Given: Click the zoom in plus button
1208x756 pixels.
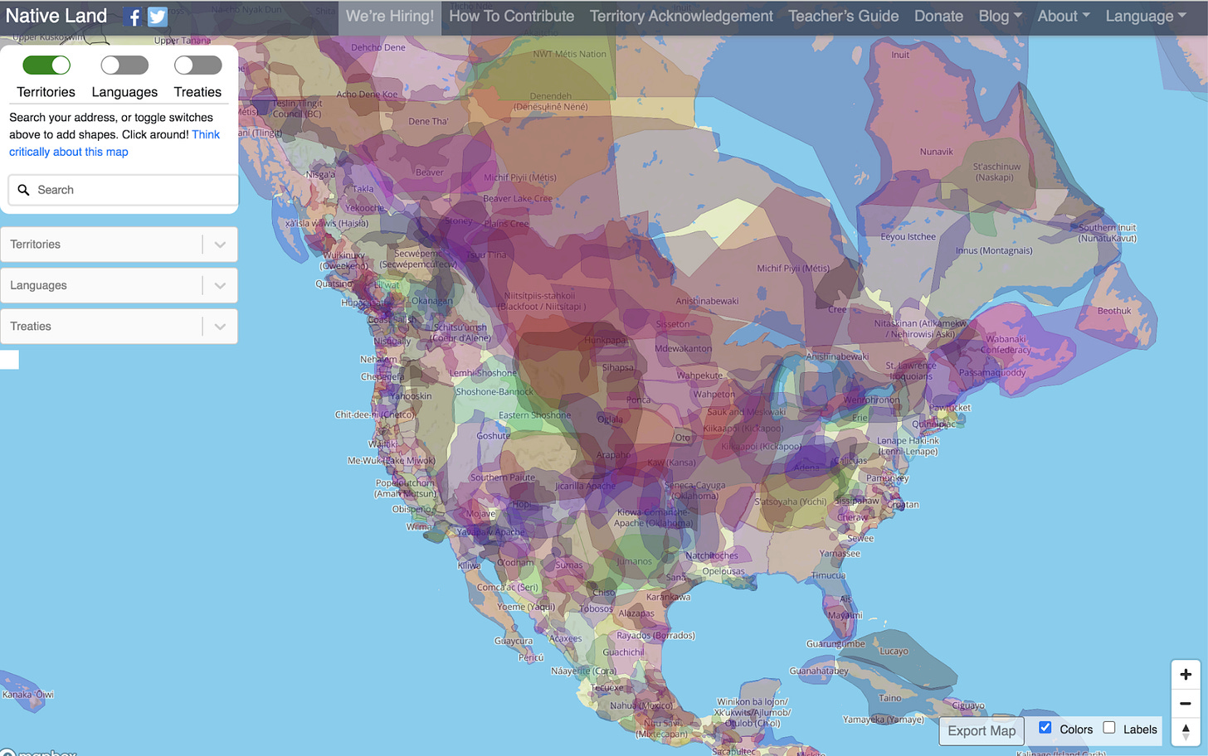Looking at the screenshot, I should 1186,675.
